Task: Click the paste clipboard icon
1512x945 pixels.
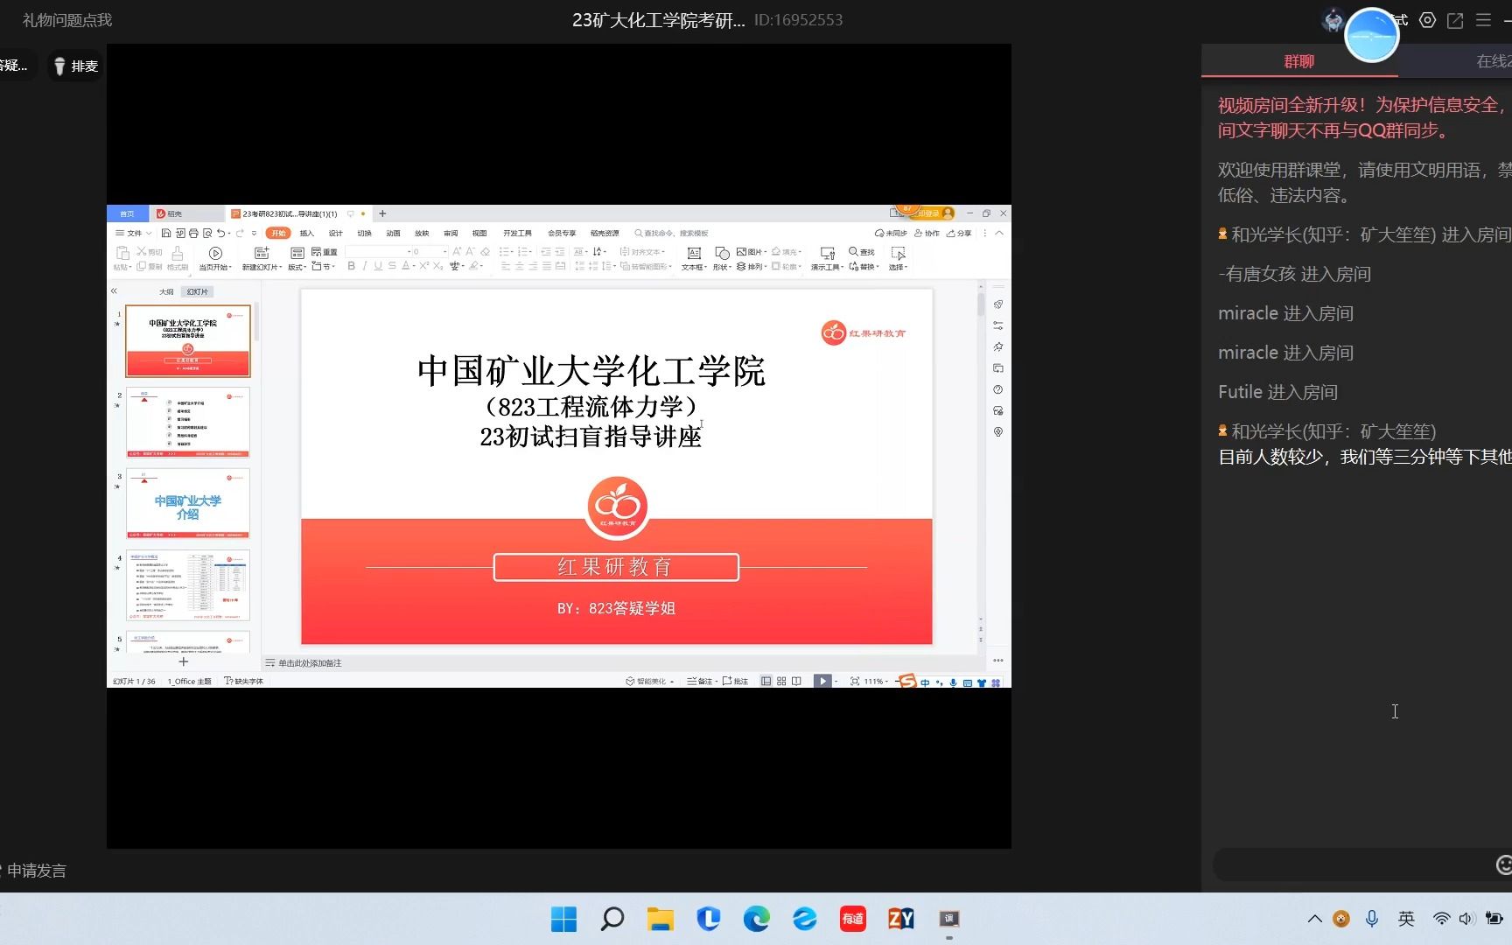Action: click(122, 253)
